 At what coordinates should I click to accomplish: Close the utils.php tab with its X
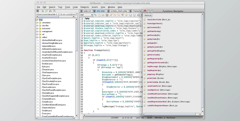coord(94,11)
